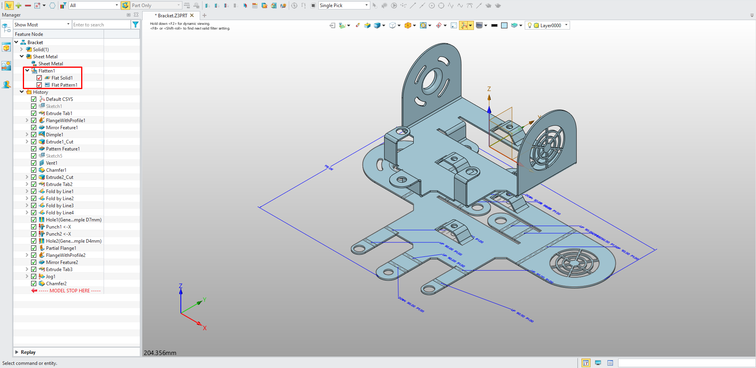Toggle the Vent1 feature checkbox
This screenshot has width=756, height=368.
tap(34, 163)
